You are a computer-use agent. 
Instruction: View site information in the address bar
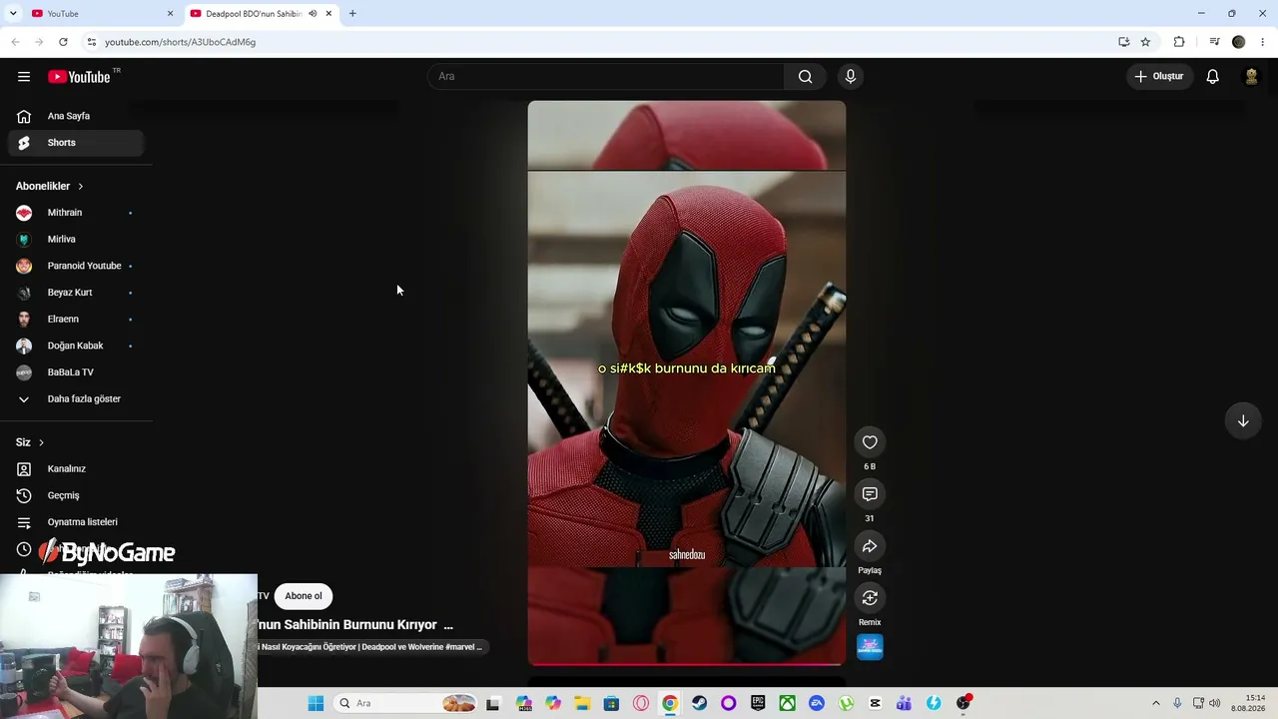coord(92,42)
